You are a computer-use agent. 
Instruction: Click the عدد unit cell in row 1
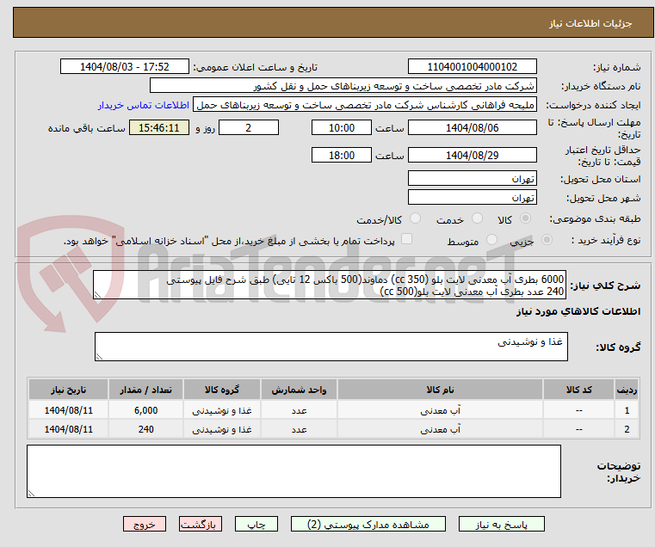point(299,410)
